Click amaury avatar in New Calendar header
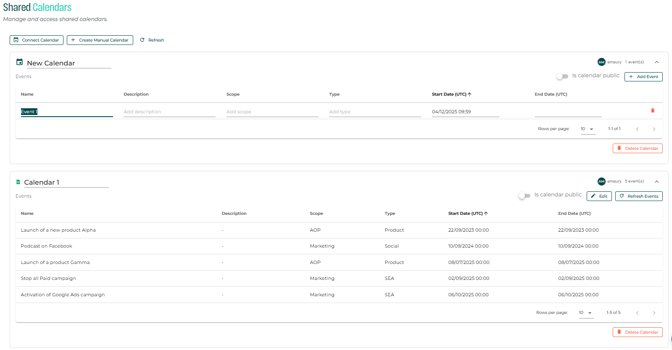Image resolution: width=672 pixels, height=350 pixels. click(x=601, y=62)
